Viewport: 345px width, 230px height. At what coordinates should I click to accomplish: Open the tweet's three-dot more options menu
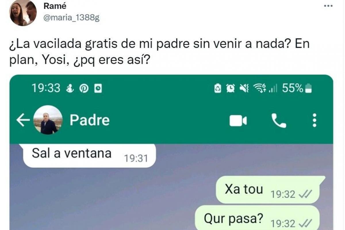(x=328, y=6)
